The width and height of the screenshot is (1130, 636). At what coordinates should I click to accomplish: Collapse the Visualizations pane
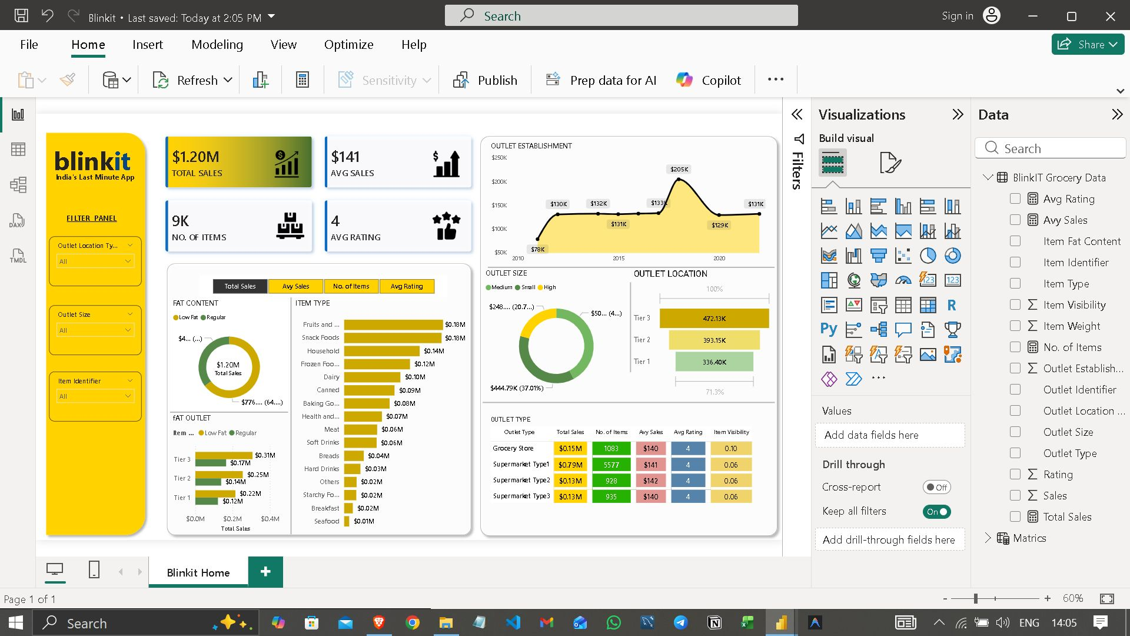click(x=958, y=114)
